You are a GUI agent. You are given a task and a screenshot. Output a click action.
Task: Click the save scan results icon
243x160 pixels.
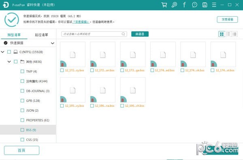205,5
